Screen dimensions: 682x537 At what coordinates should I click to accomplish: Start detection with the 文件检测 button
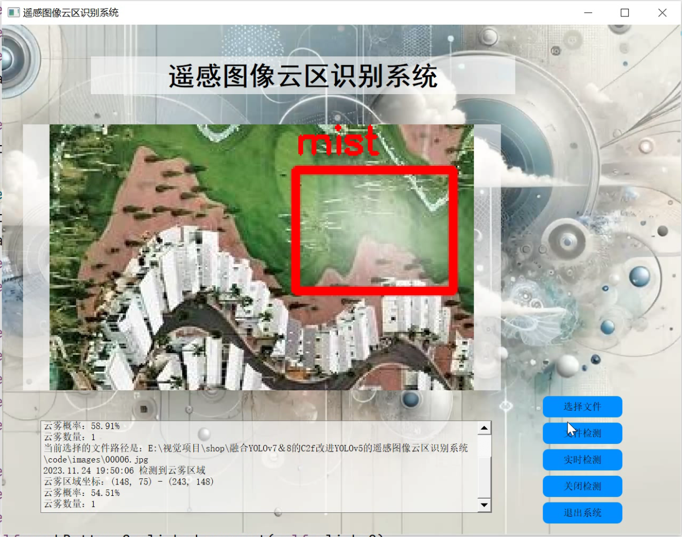click(x=582, y=433)
